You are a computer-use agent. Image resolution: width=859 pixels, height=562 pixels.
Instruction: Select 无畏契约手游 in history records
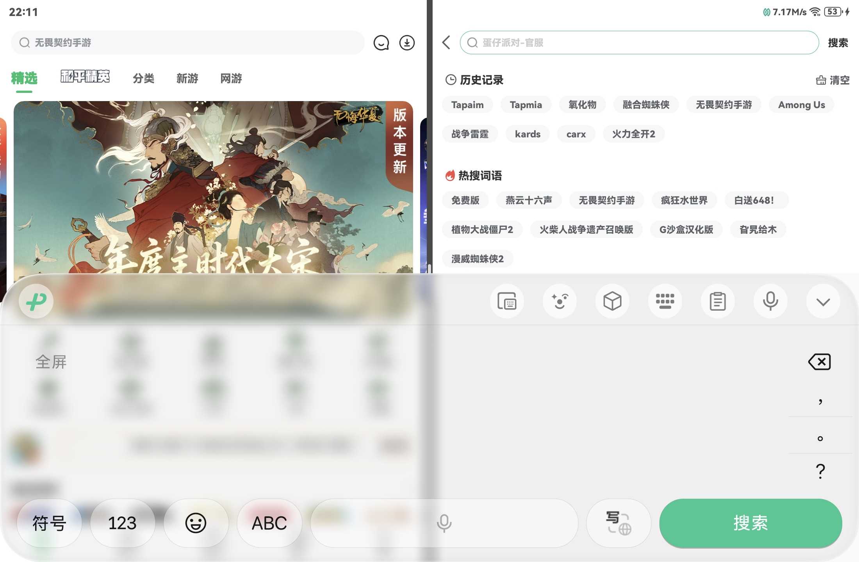724,105
